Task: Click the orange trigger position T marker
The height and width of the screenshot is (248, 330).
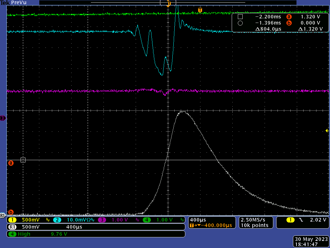Action: [x=200, y=10]
